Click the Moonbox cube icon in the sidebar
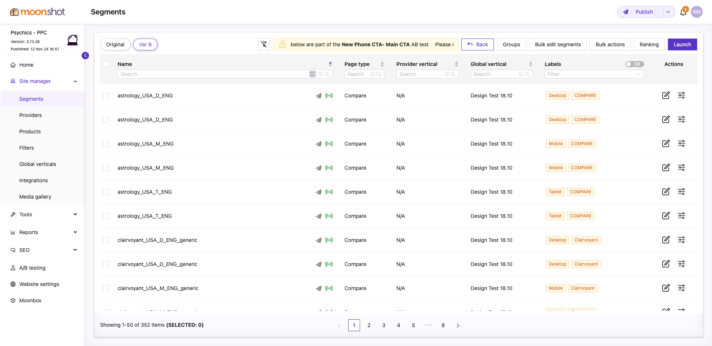Image resolution: width=712 pixels, height=346 pixels. (x=13, y=300)
